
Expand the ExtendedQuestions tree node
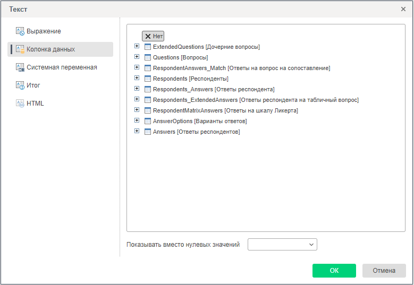(137, 46)
